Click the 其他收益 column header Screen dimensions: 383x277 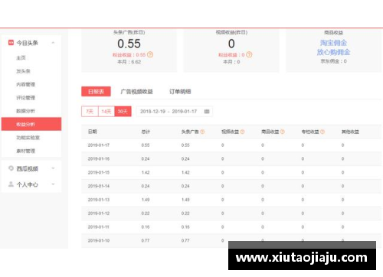[x=350, y=132]
